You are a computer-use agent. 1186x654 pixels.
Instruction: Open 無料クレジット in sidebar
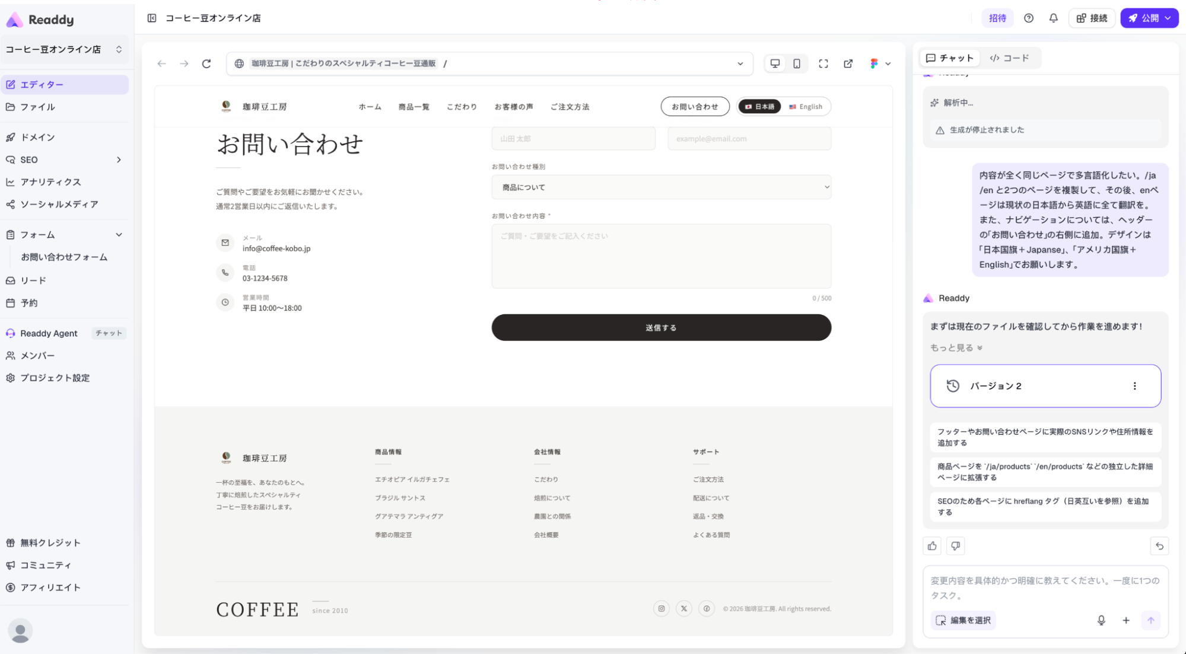(64, 543)
